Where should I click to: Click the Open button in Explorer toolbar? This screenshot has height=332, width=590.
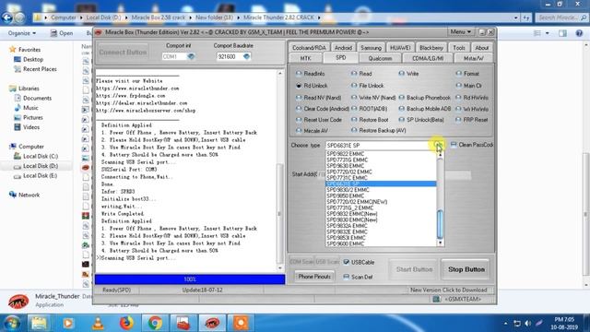[62, 33]
